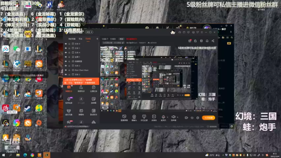The image size is (281, 158).
Task: Click the orange start streaming button
Action: [x=208, y=118]
